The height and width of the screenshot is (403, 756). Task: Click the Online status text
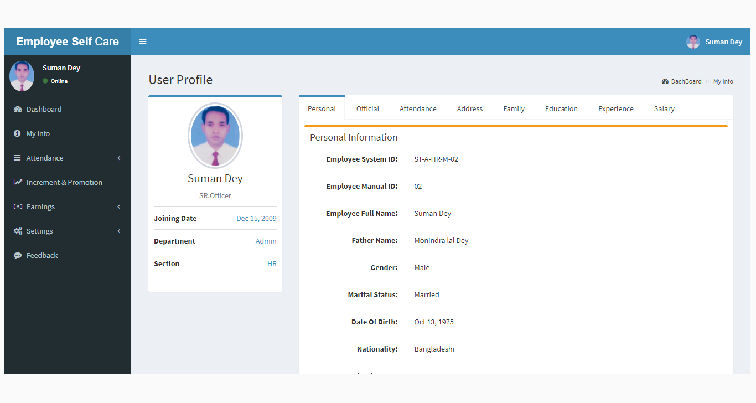pyautogui.click(x=59, y=81)
